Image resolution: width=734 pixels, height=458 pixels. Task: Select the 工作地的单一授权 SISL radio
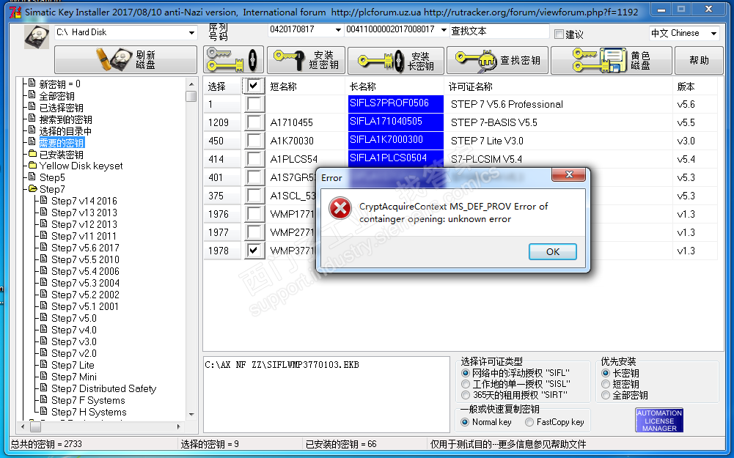click(466, 384)
